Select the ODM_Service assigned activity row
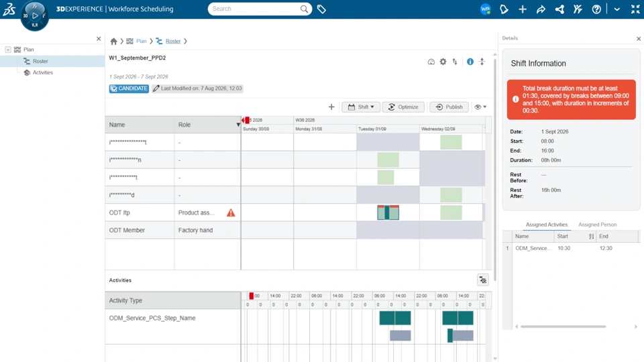This screenshot has width=644, height=362. 570,248
